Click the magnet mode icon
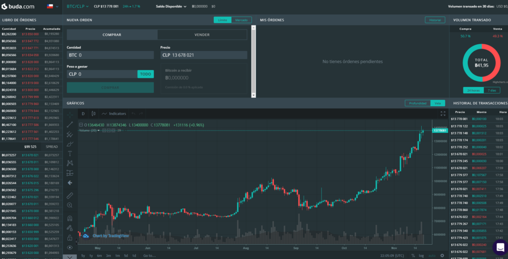This screenshot has width=508, height=259. pyautogui.click(x=70, y=218)
